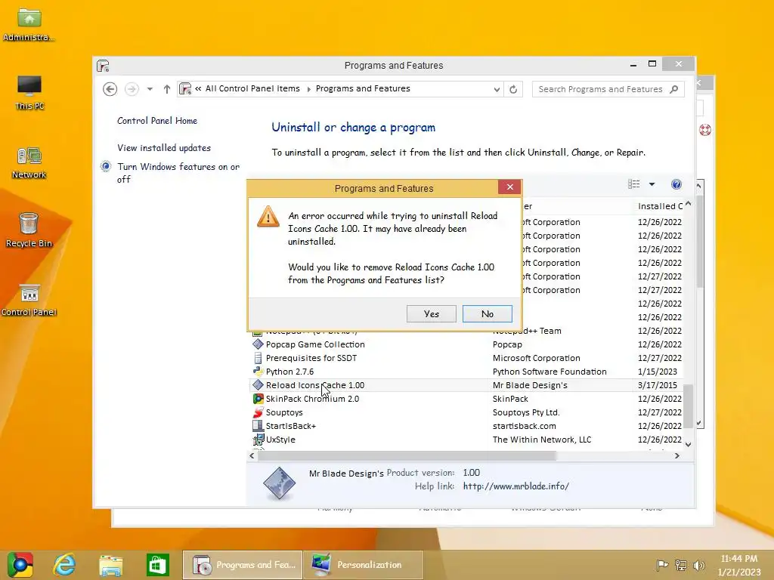The image size is (774, 580).
Task: Open Control Panel desktop icon
Action: pyautogui.click(x=29, y=300)
